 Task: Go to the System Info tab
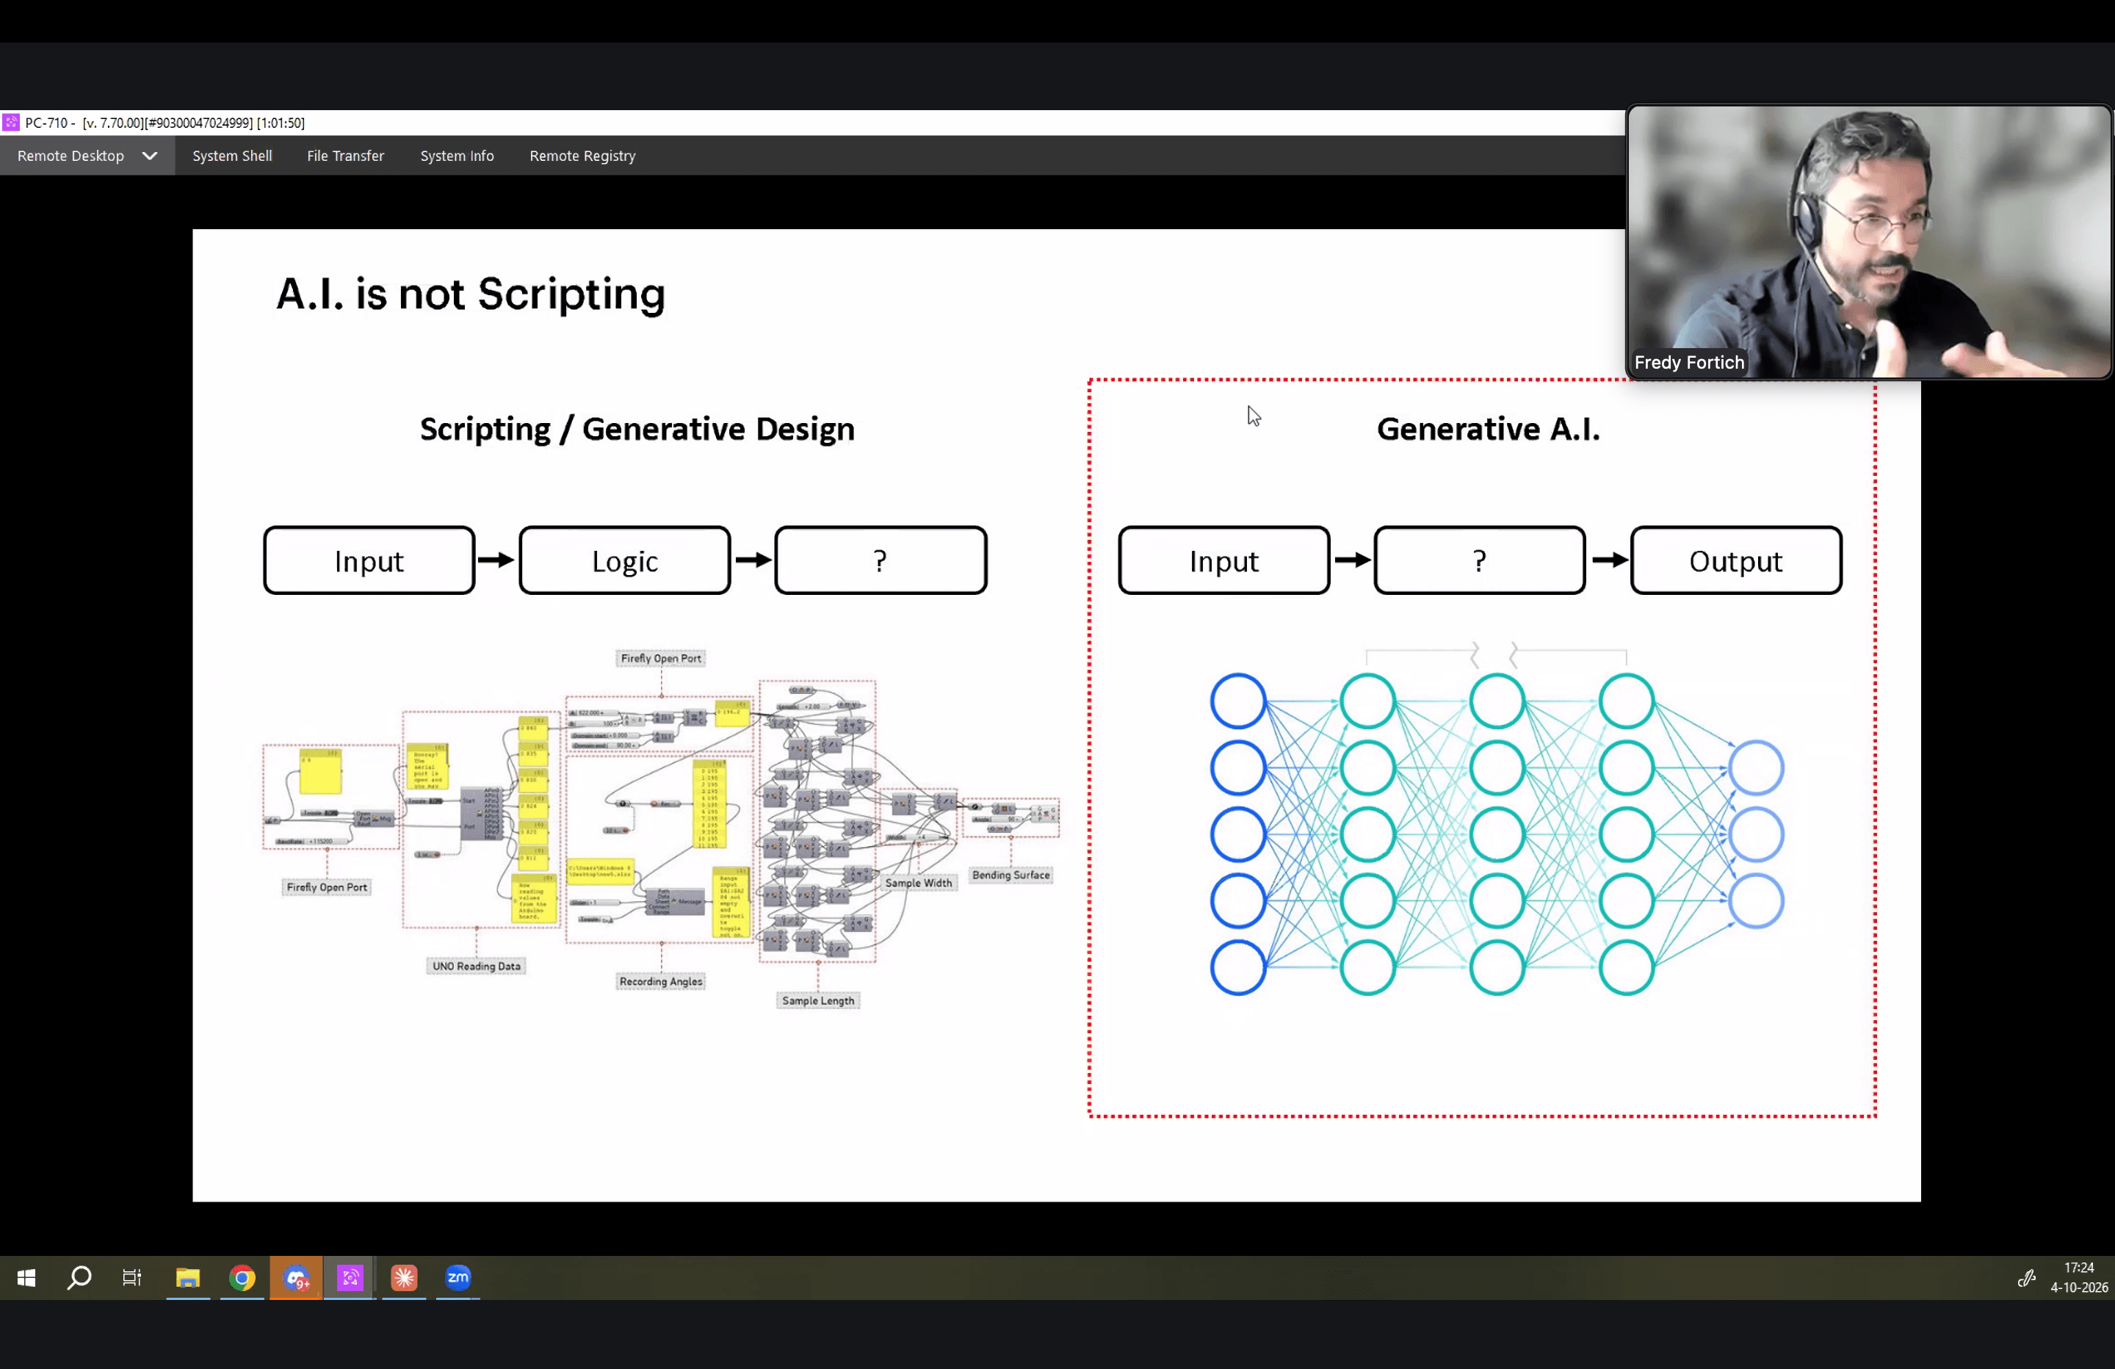(457, 156)
